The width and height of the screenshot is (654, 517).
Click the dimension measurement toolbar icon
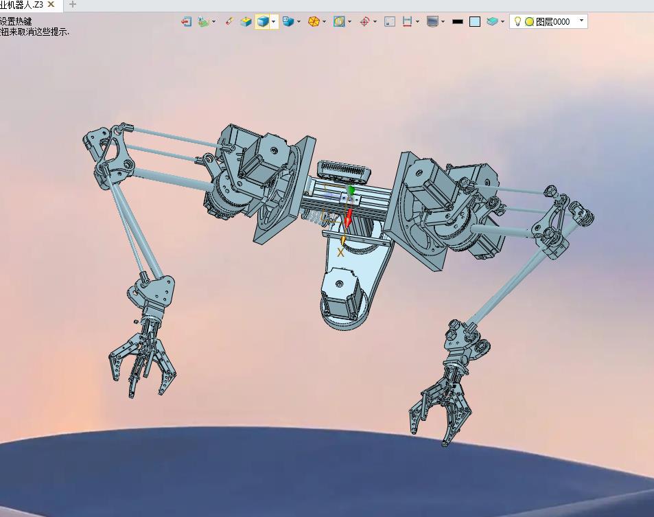point(408,22)
